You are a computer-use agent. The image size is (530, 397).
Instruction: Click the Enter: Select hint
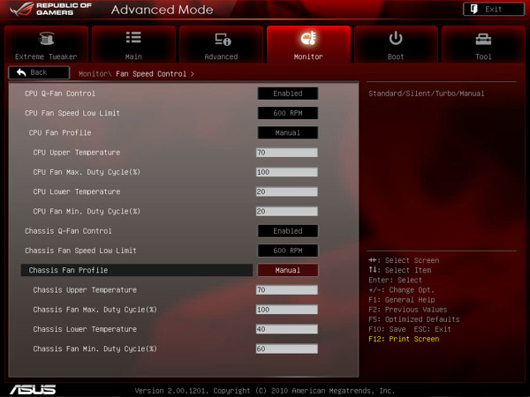pos(395,281)
